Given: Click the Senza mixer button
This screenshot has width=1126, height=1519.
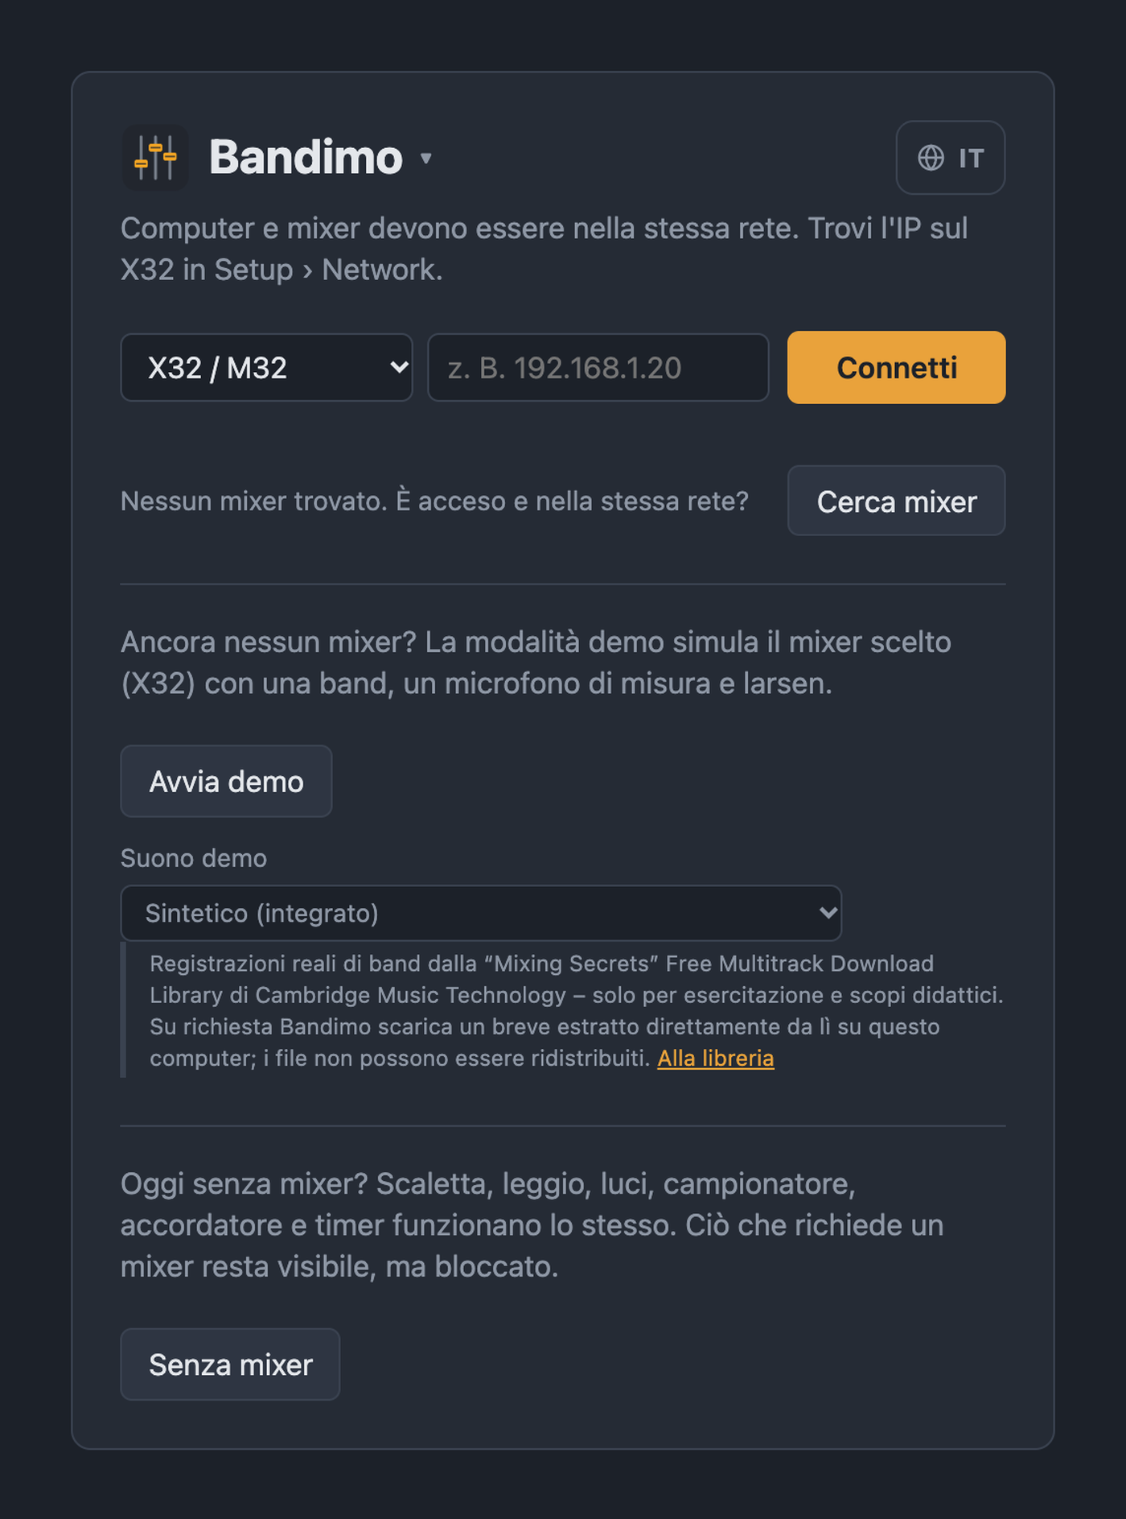Looking at the screenshot, I should (x=230, y=1364).
